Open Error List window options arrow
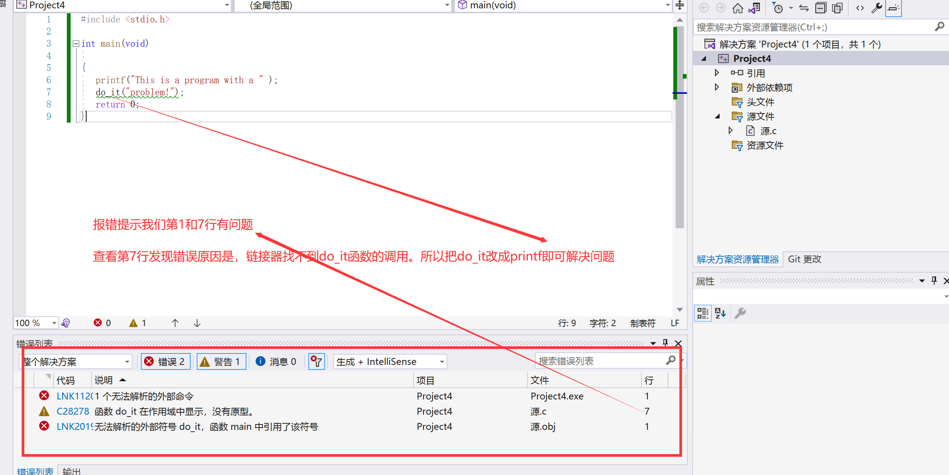Screen dimensions: 949x475 point(653,343)
